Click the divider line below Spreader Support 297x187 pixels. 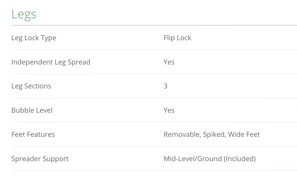(154, 171)
